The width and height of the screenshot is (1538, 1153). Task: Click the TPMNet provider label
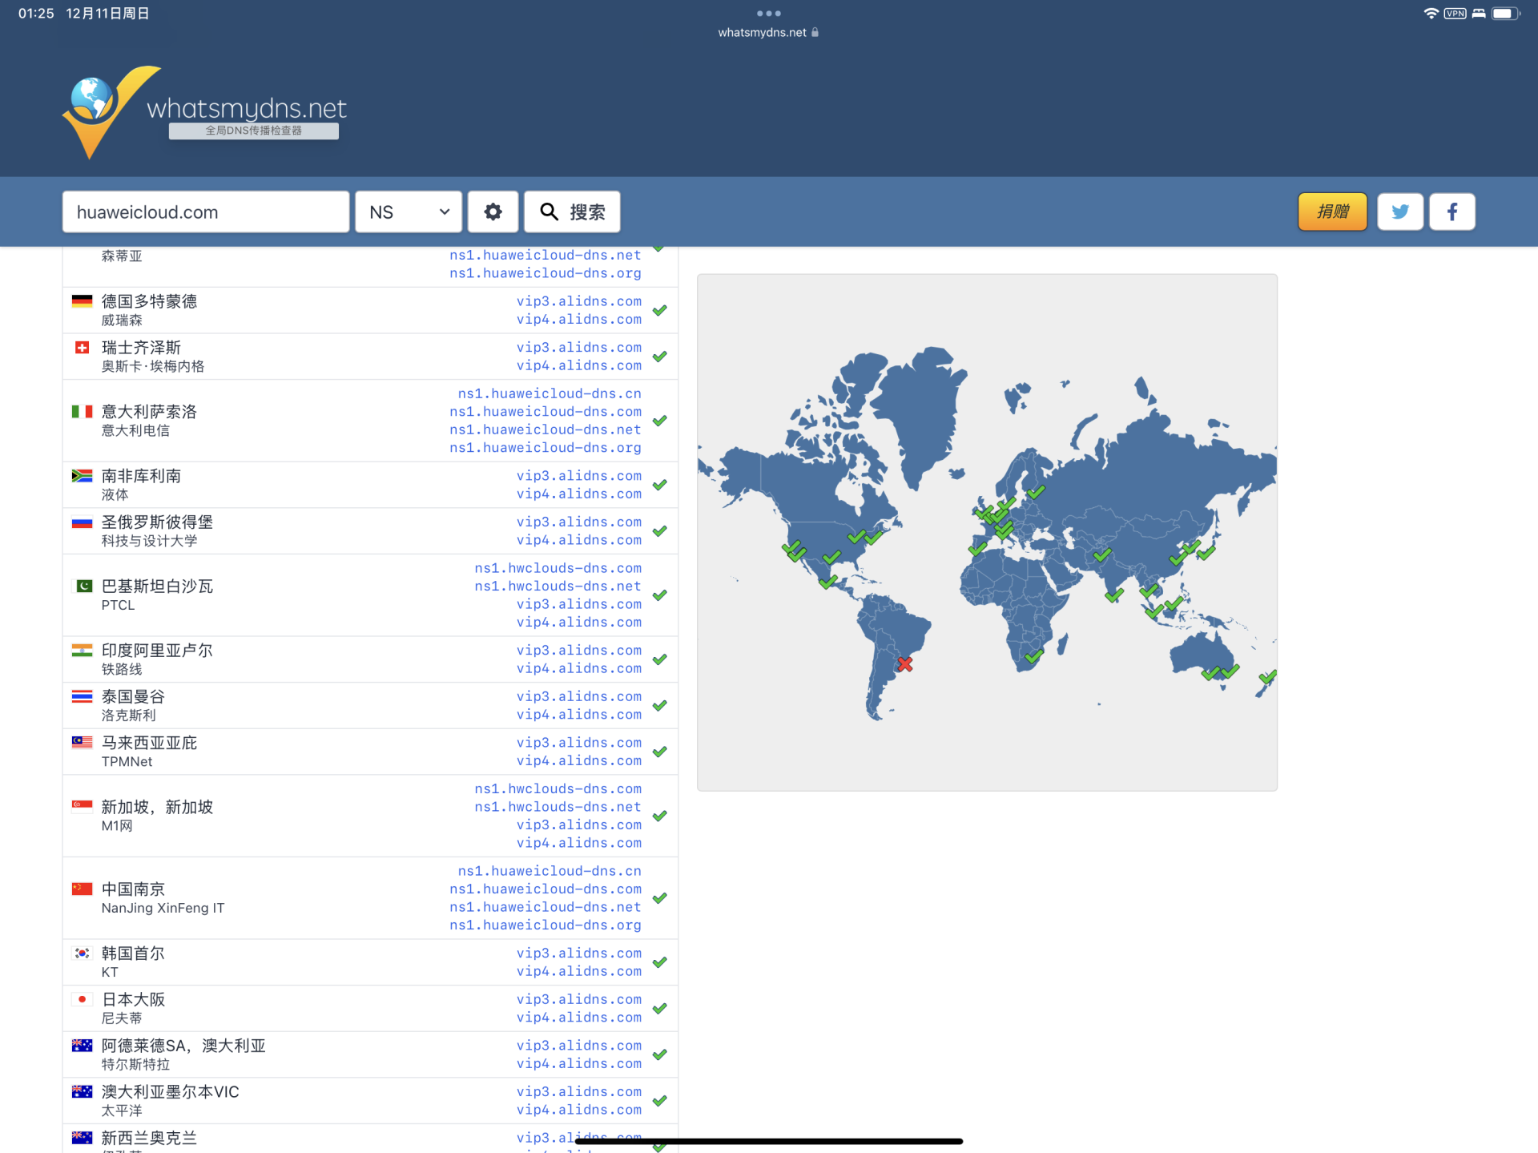(x=127, y=761)
